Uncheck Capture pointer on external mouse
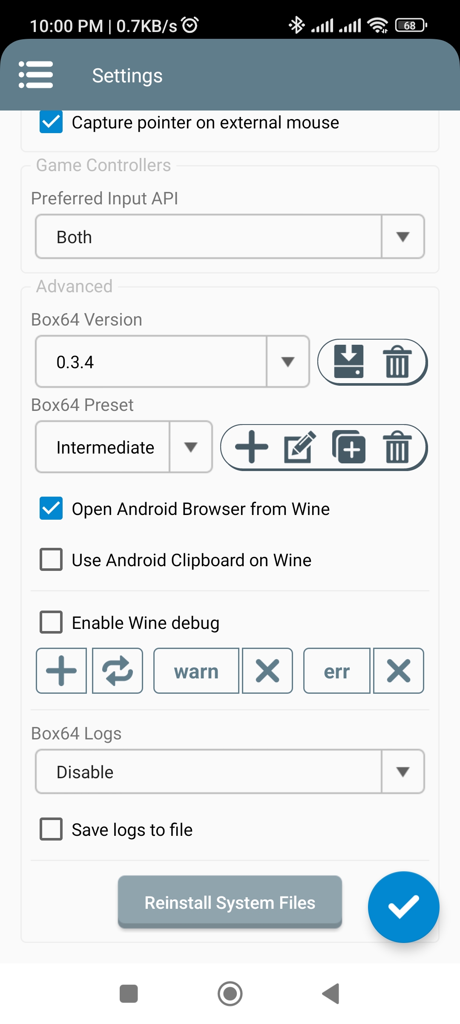The height and width of the screenshot is (1024, 460). [x=51, y=122]
